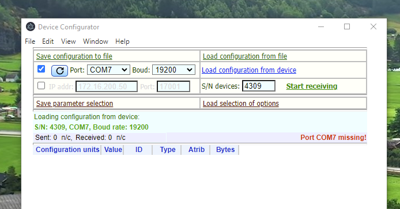Open the Window menu

click(96, 41)
